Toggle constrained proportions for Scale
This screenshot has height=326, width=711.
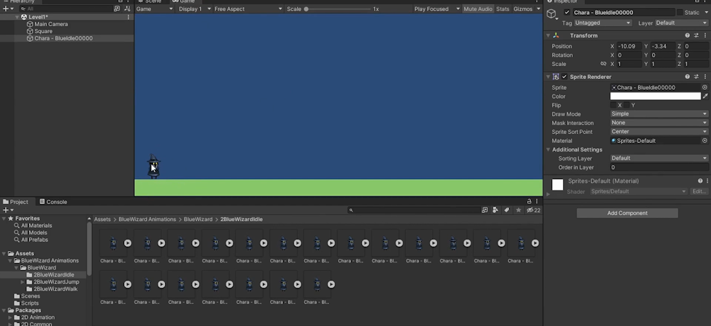tap(603, 64)
